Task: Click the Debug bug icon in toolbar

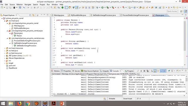Action: click(97, 8)
